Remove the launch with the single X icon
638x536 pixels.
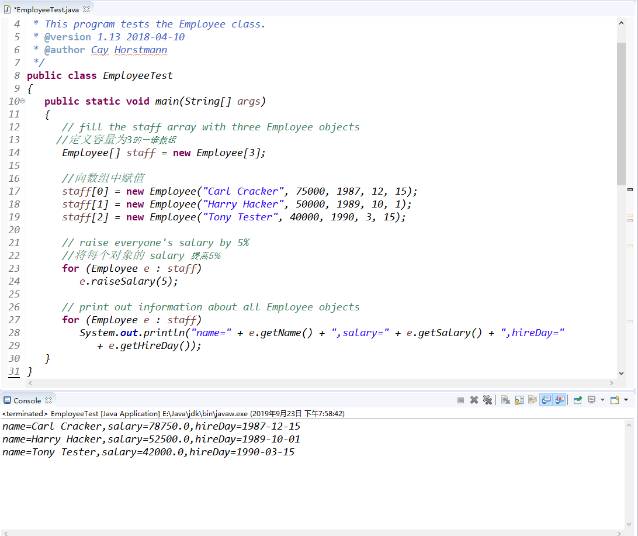tap(474, 400)
